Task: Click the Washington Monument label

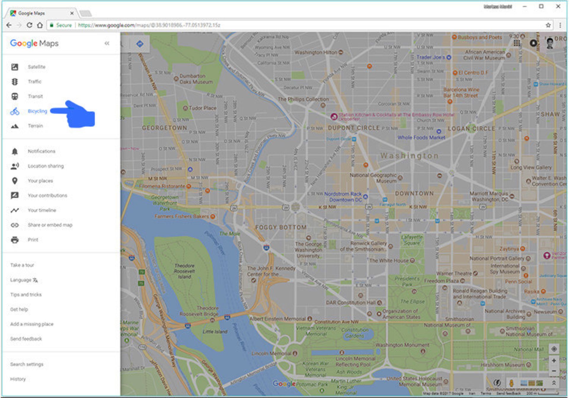Action: (x=402, y=345)
